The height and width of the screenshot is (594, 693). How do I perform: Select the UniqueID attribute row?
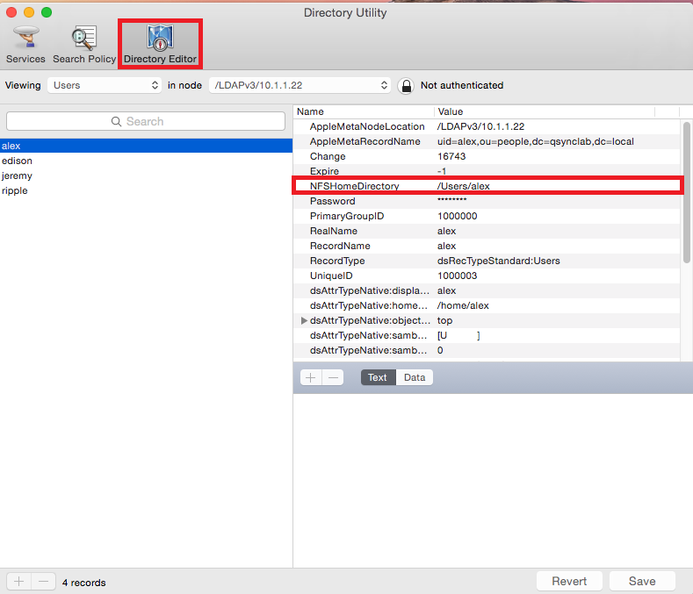pos(487,276)
